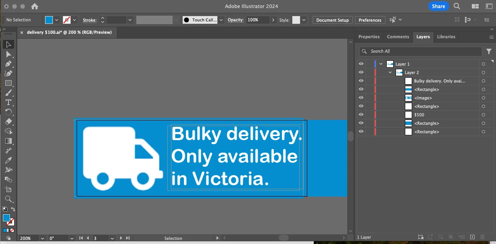This screenshot has width=496, height=244.
Task: Click target circle for the $500 row
Action: [483, 115]
